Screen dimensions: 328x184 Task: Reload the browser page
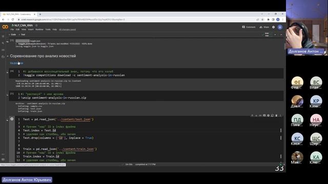(x=13, y=19)
